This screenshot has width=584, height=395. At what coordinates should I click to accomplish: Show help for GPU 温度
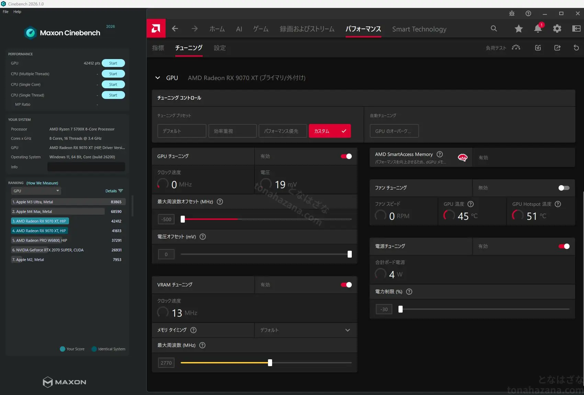(471, 204)
